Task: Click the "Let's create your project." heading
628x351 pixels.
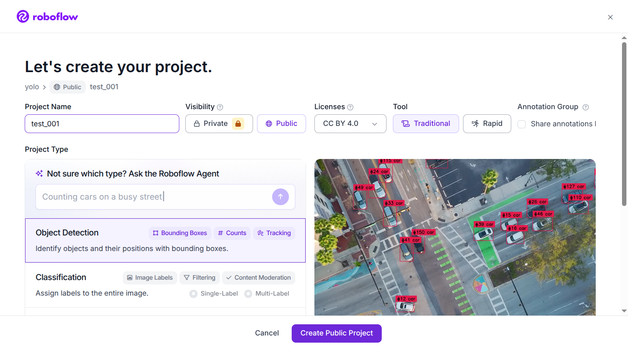Action: point(118,67)
